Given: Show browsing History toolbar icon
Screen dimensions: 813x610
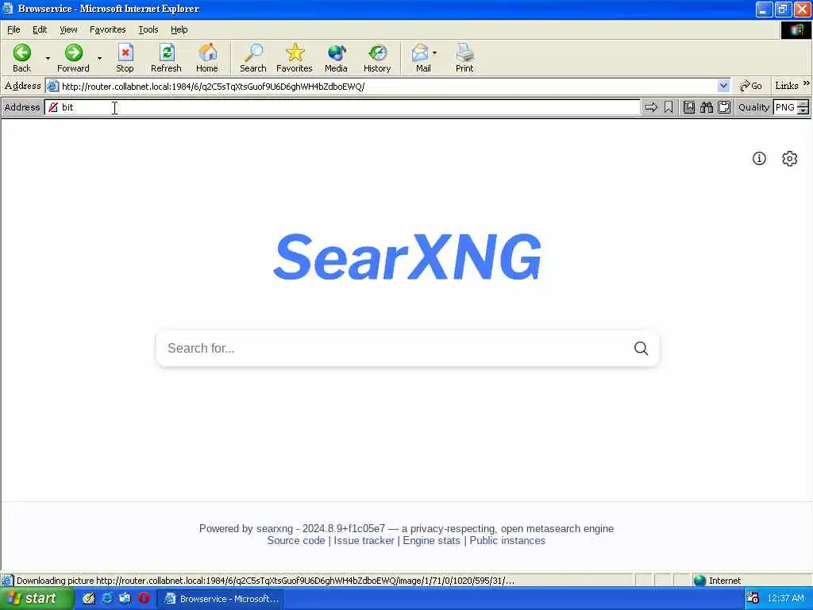Looking at the screenshot, I should 377,53.
